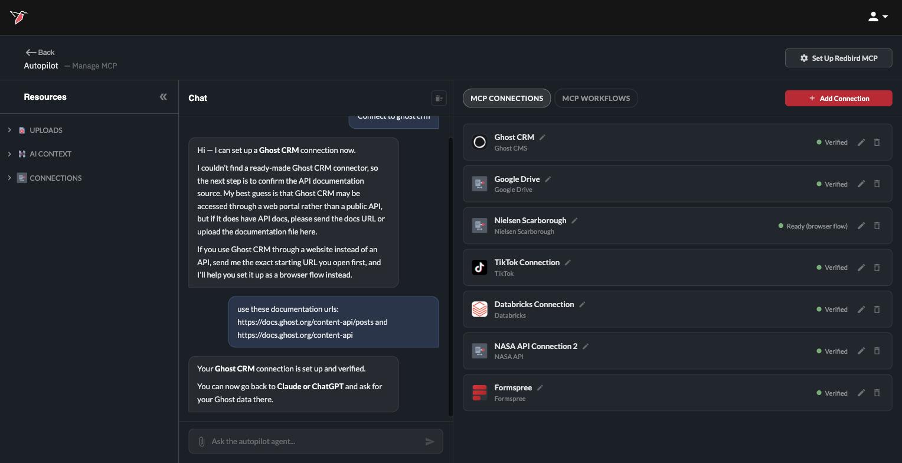This screenshot has height=463, width=902.
Task: Collapse the Resources panel
Action: pyautogui.click(x=163, y=97)
